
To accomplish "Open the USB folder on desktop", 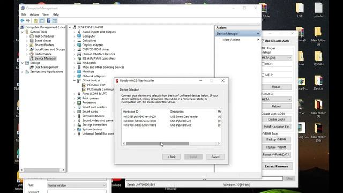I will 300,10.
